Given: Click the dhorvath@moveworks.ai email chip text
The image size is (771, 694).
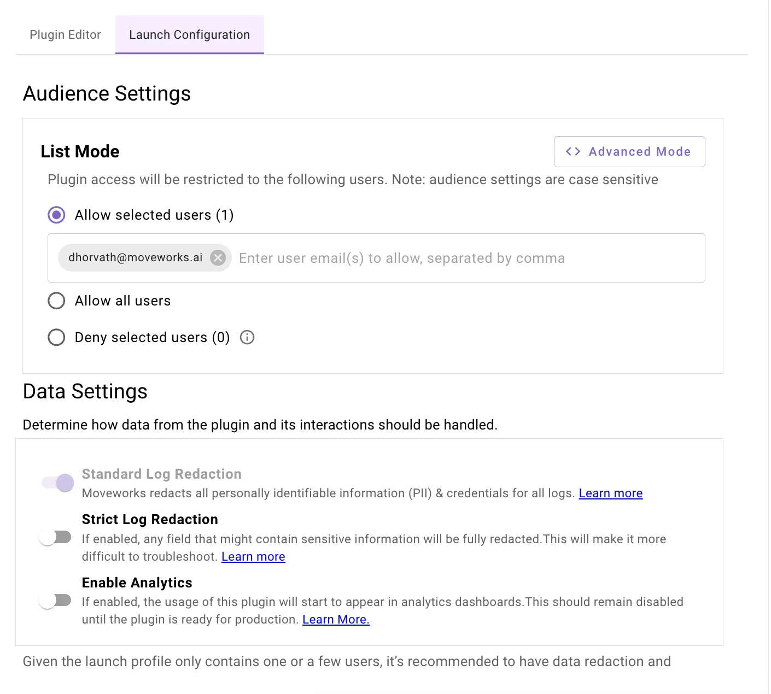Looking at the screenshot, I should click(x=136, y=257).
